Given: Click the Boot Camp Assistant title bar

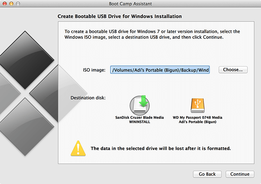Looking at the screenshot, I should coord(130,4).
